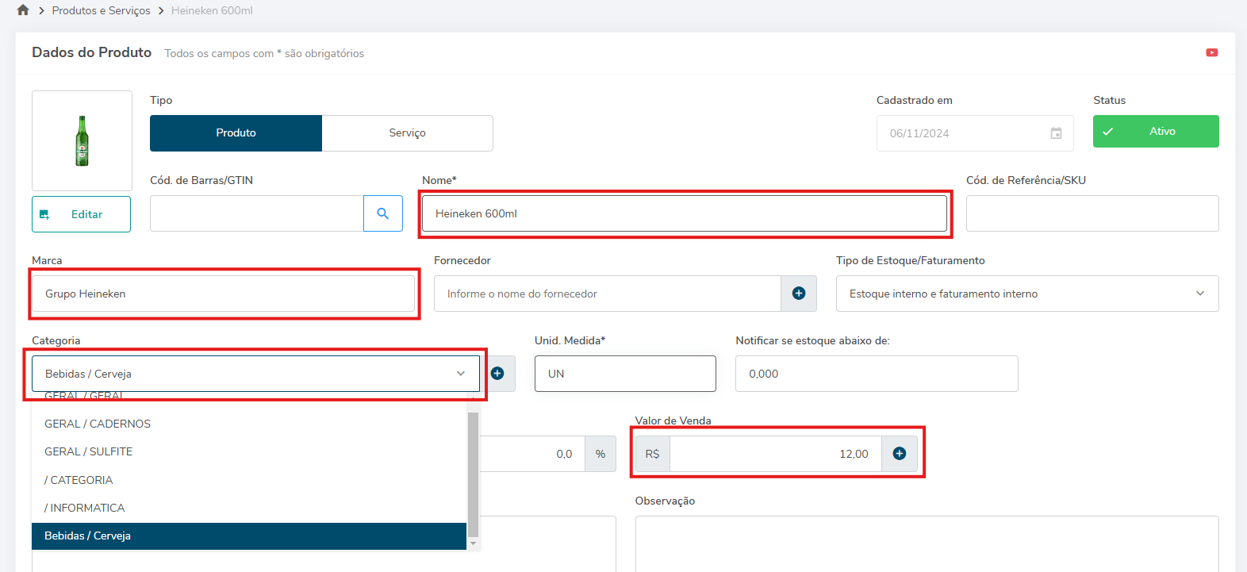Select highlighted Bebidas / Cerveja option

pyautogui.click(x=249, y=536)
